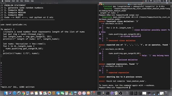Open iTunes music icon in Dock
The width and height of the screenshot is (172, 96).
coord(84,93)
